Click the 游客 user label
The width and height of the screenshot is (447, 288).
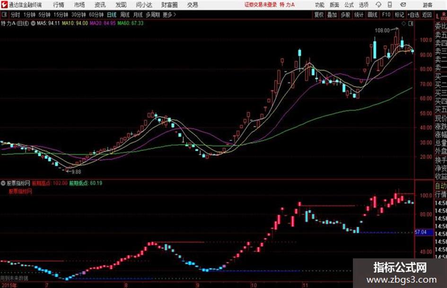(x=427, y=5)
